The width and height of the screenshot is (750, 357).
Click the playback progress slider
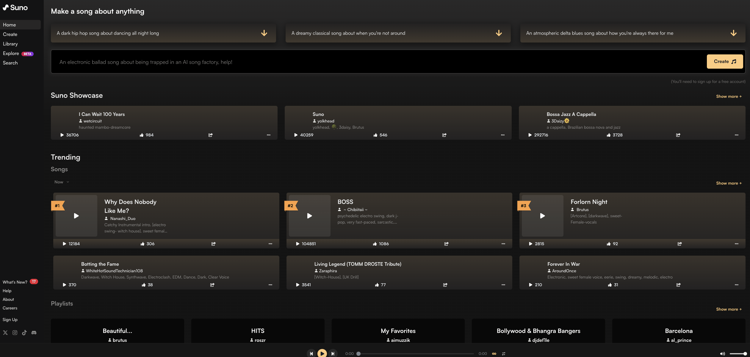(416, 354)
